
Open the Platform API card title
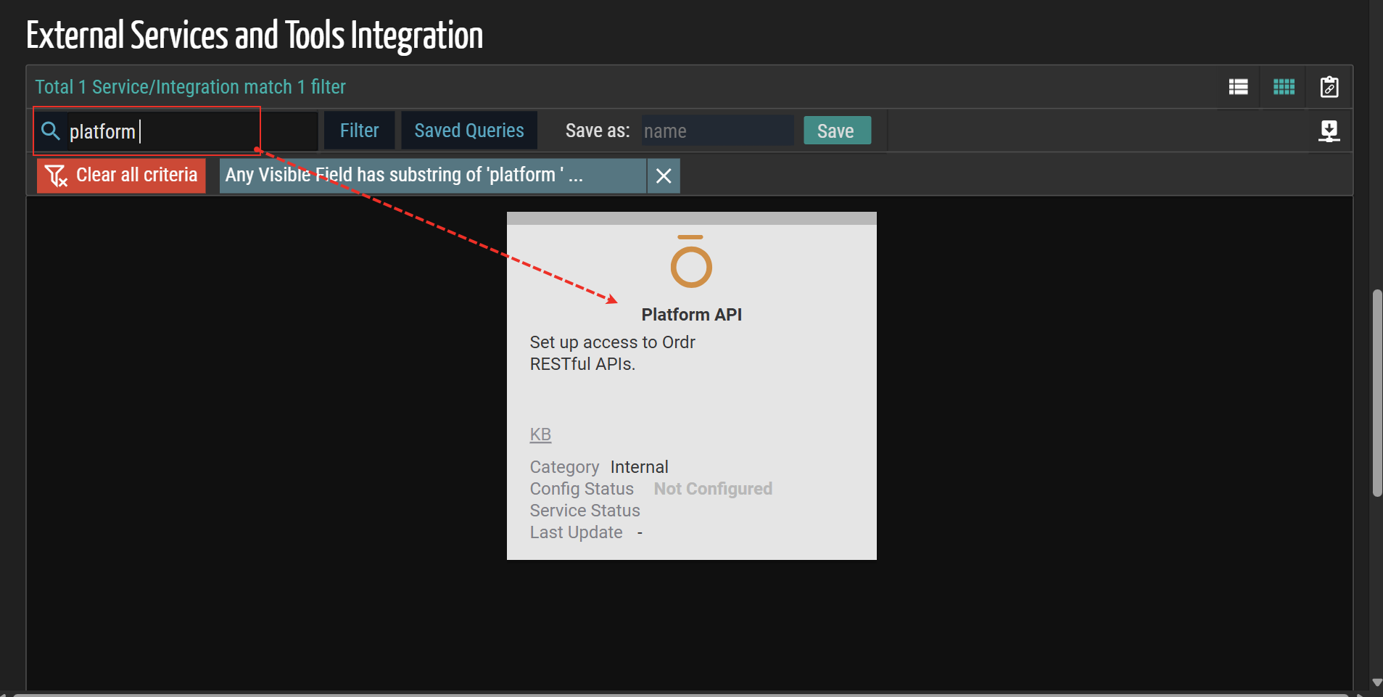691,315
